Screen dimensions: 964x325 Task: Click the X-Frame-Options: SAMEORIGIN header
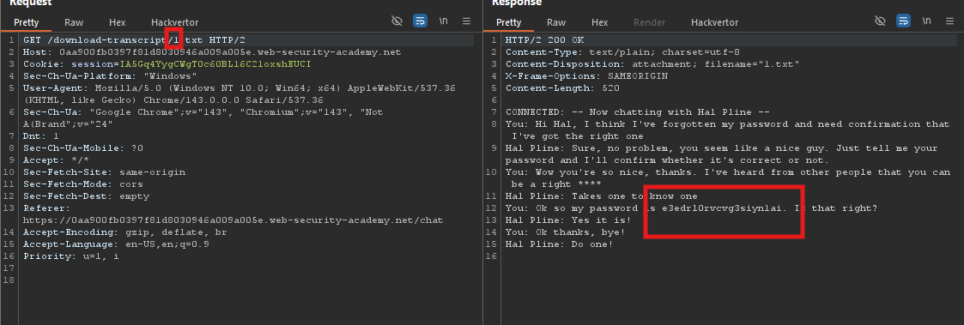coord(586,76)
